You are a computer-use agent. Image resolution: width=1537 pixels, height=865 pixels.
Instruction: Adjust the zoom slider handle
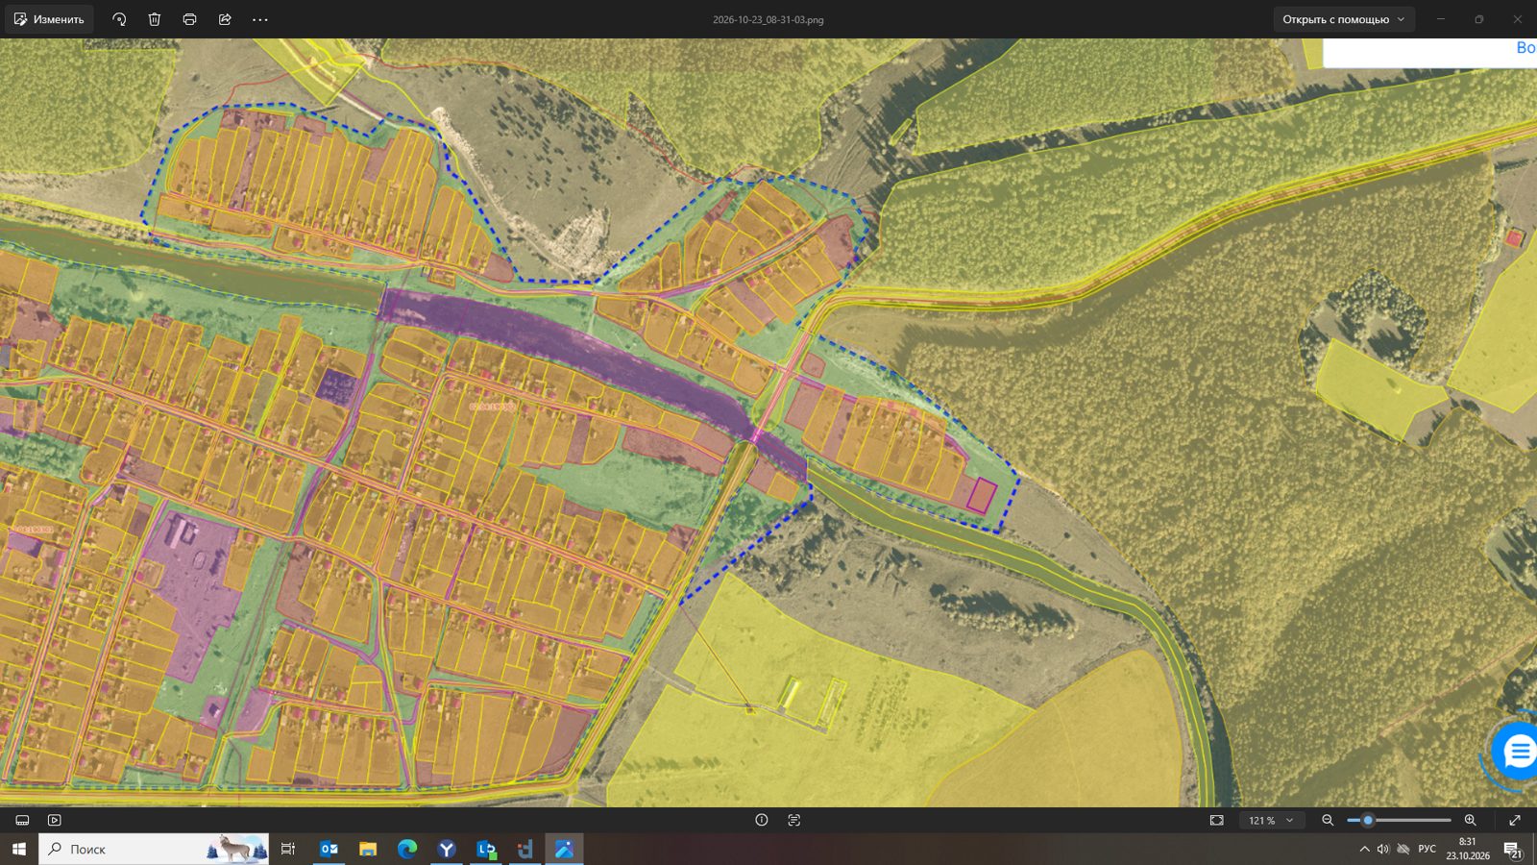tap(1368, 820)
